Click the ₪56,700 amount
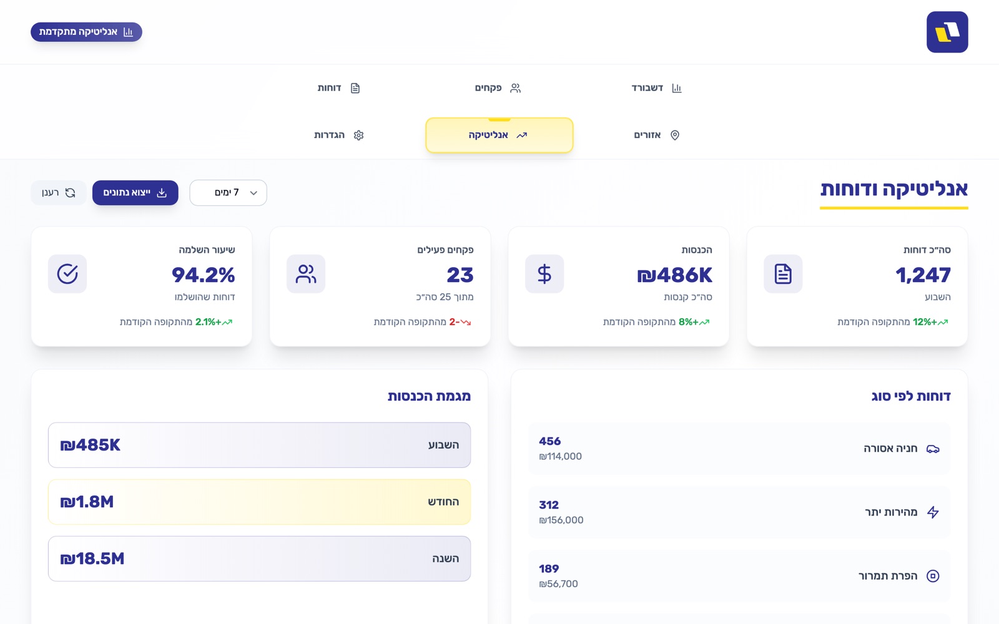Screen dimensions: 999x624 [x=559, y=584]
